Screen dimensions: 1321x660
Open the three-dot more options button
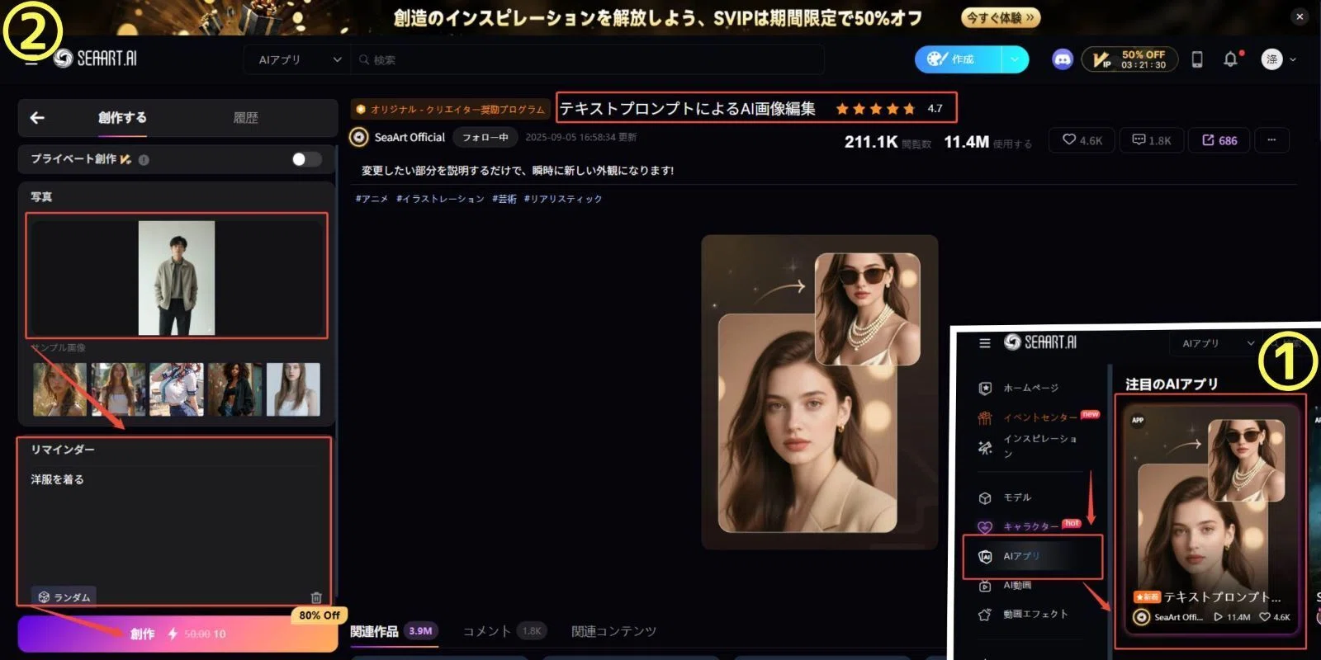tap(1271, 140)
